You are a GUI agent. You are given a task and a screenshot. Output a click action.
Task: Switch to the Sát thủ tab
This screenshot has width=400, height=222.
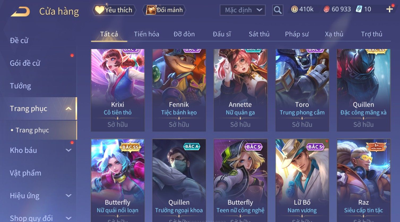pyautogui.click(x=259, y=34)
